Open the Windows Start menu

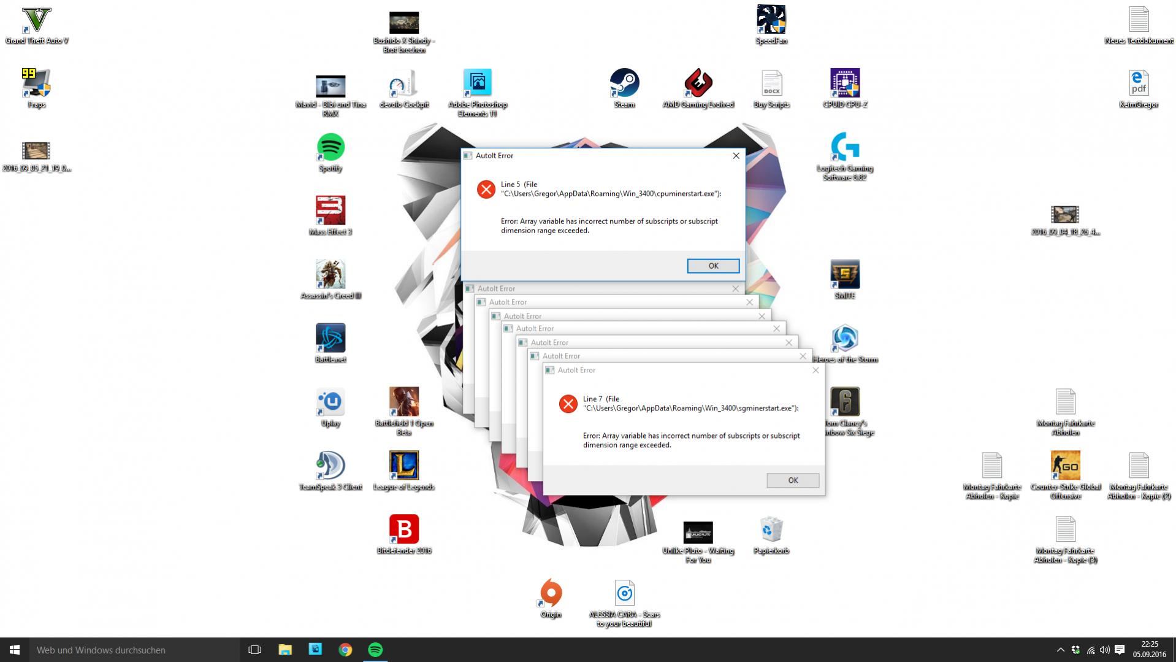[15, 650]
